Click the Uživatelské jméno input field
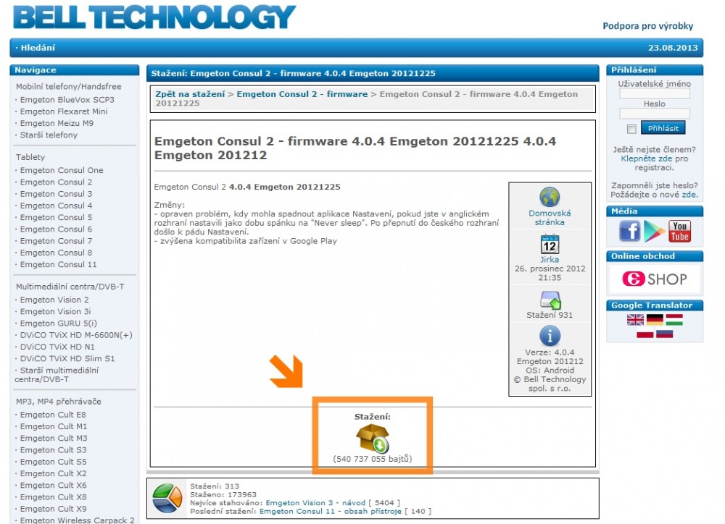 tap(654, 94)
